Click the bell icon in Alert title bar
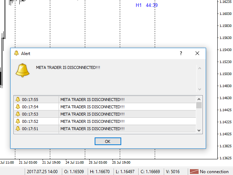233x175 pixels. coord(16,53)
